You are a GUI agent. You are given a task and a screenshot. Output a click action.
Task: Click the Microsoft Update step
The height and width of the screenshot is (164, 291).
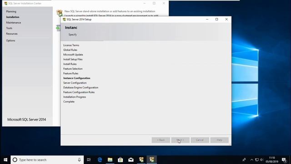(73, 55)
